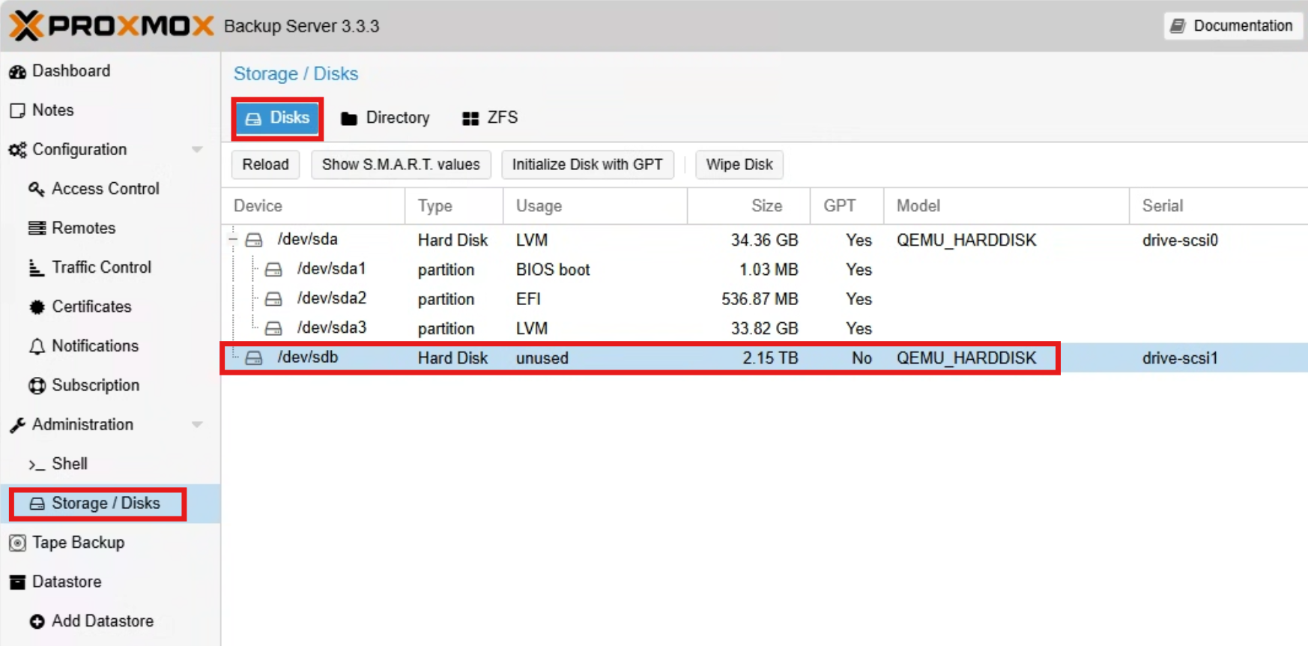Click the /dev/sdb disk icon
The image size is (1308, 646).
(x=254, y=357)
